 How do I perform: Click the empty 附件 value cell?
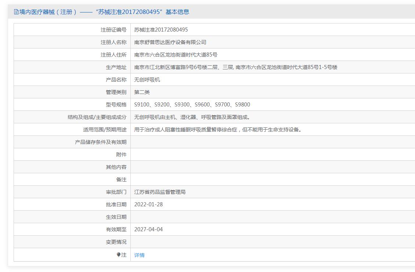click(273, 155)
